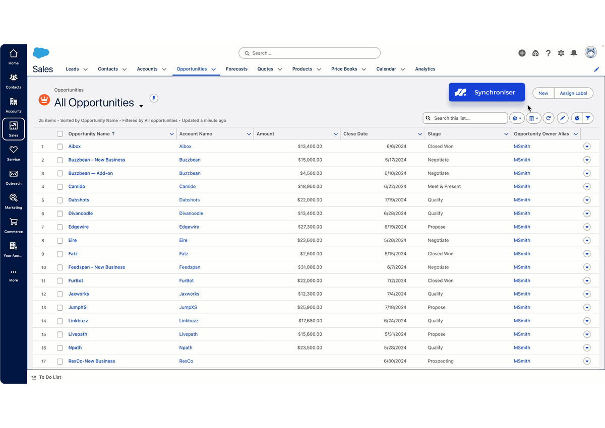
Task: Expand the All Opportunities list view picker
Action: coord(141,106)
